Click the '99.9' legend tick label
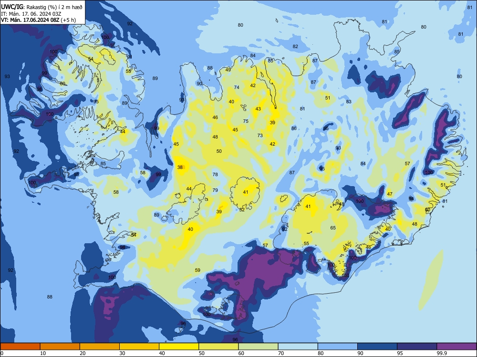Screen dimensions: 477x357 [x=442, y=353]
